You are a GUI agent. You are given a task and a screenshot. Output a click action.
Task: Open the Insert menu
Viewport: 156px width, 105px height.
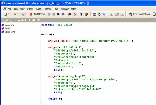pyautogui.click(x=30, y=9)
